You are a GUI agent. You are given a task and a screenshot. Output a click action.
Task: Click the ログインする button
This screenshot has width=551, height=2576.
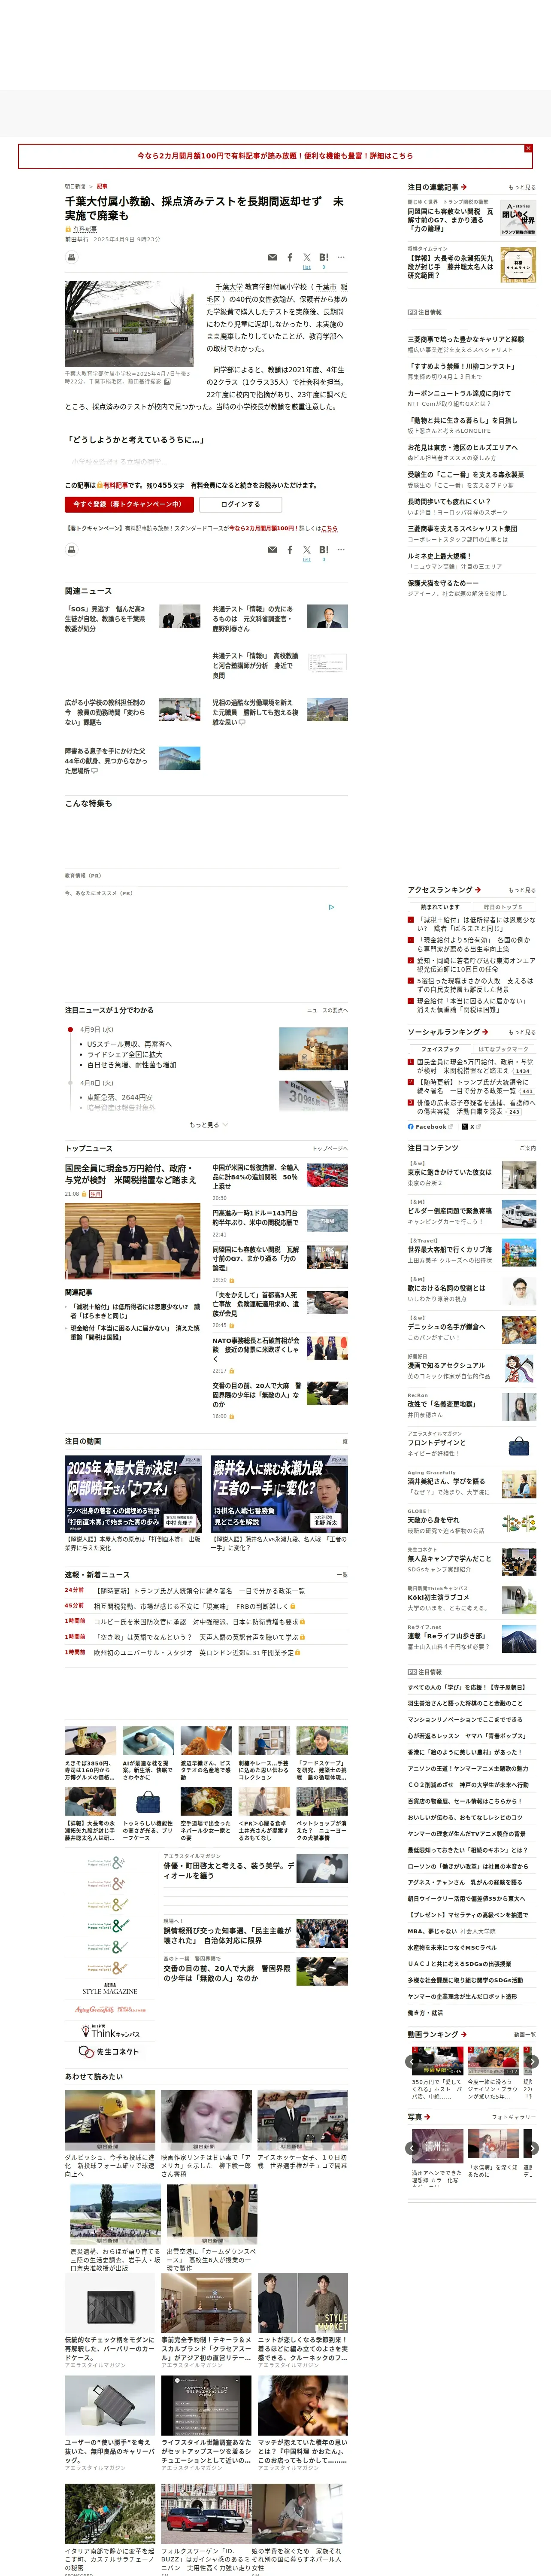coord(240,504)
